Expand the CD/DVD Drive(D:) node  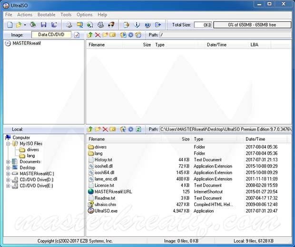tap(8, 180)
